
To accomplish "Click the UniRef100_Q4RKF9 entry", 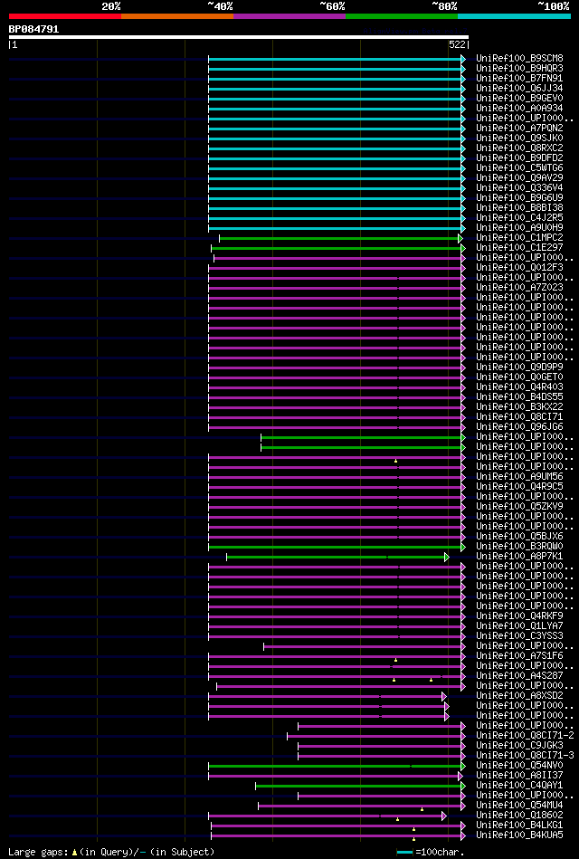I will (519, 616).
